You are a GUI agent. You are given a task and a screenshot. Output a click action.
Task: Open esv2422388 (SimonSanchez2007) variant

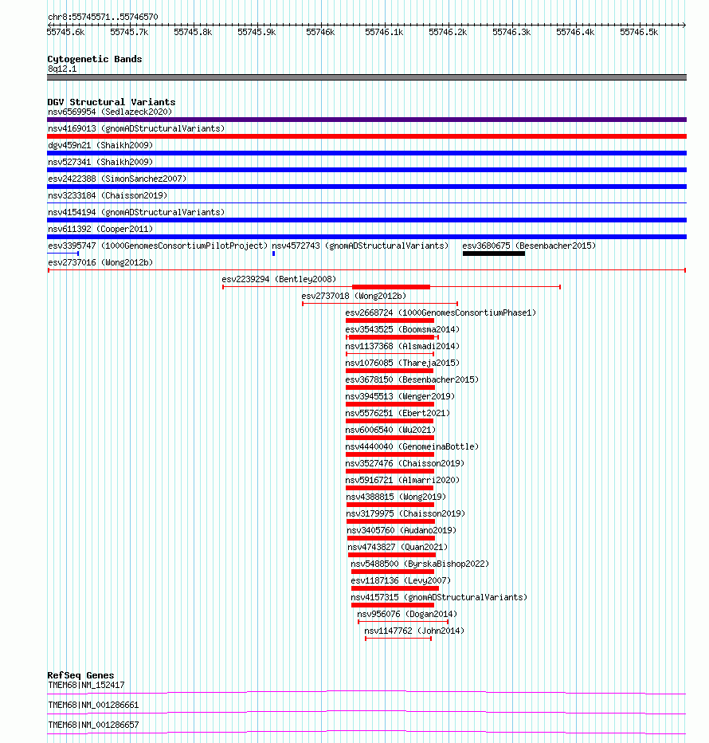point(117,179)
